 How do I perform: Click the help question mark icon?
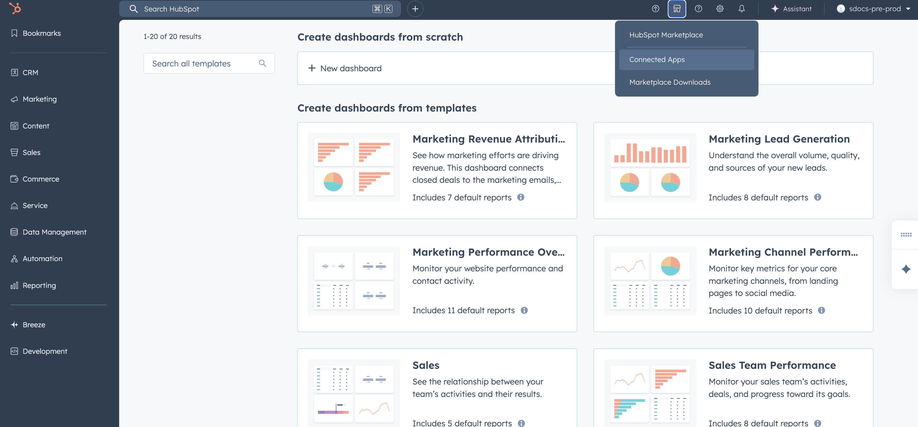click(698, 9)
